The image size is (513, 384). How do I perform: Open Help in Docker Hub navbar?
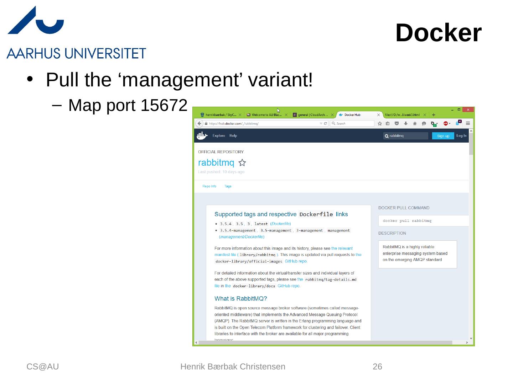point(233,135)
